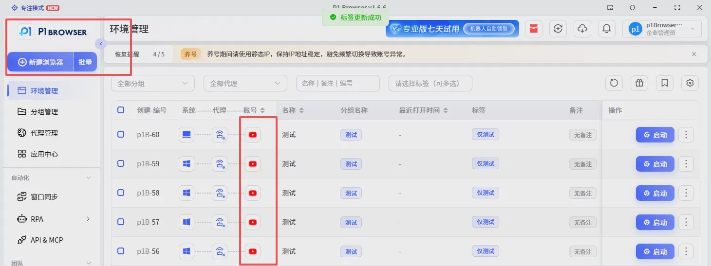Click the sync refresh icon in header

click(x=558, y=29)
